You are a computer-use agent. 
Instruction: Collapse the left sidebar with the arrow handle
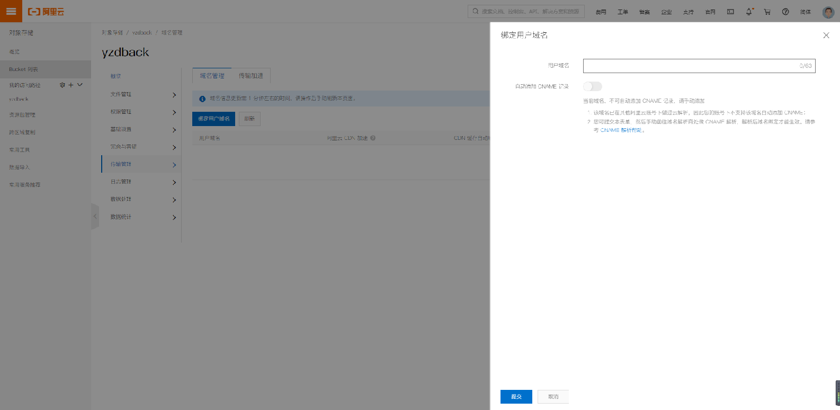pos(95,216)
